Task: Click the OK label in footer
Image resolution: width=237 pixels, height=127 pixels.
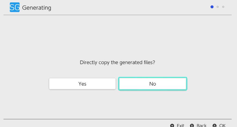Action: 222,125
